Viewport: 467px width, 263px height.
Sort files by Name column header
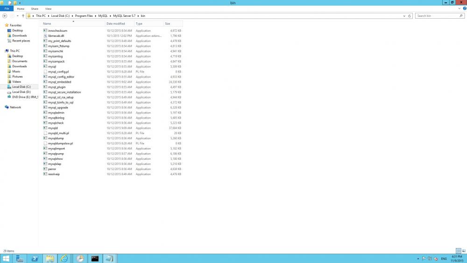[73, 23]
